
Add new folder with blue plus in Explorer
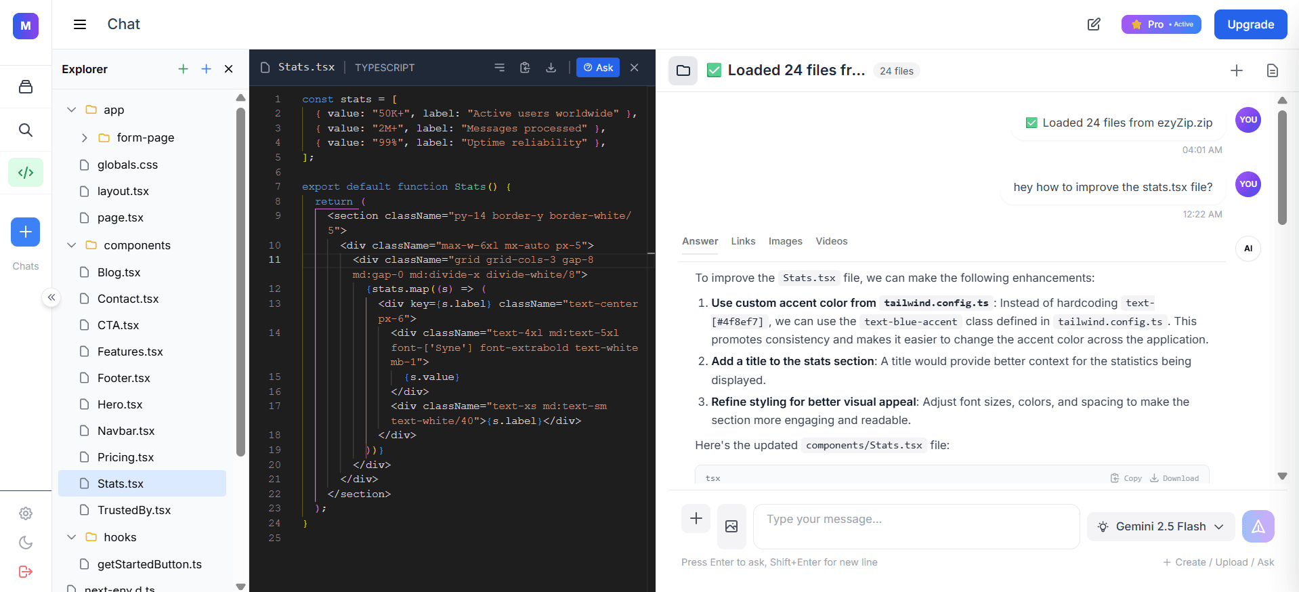coord(207,69)
